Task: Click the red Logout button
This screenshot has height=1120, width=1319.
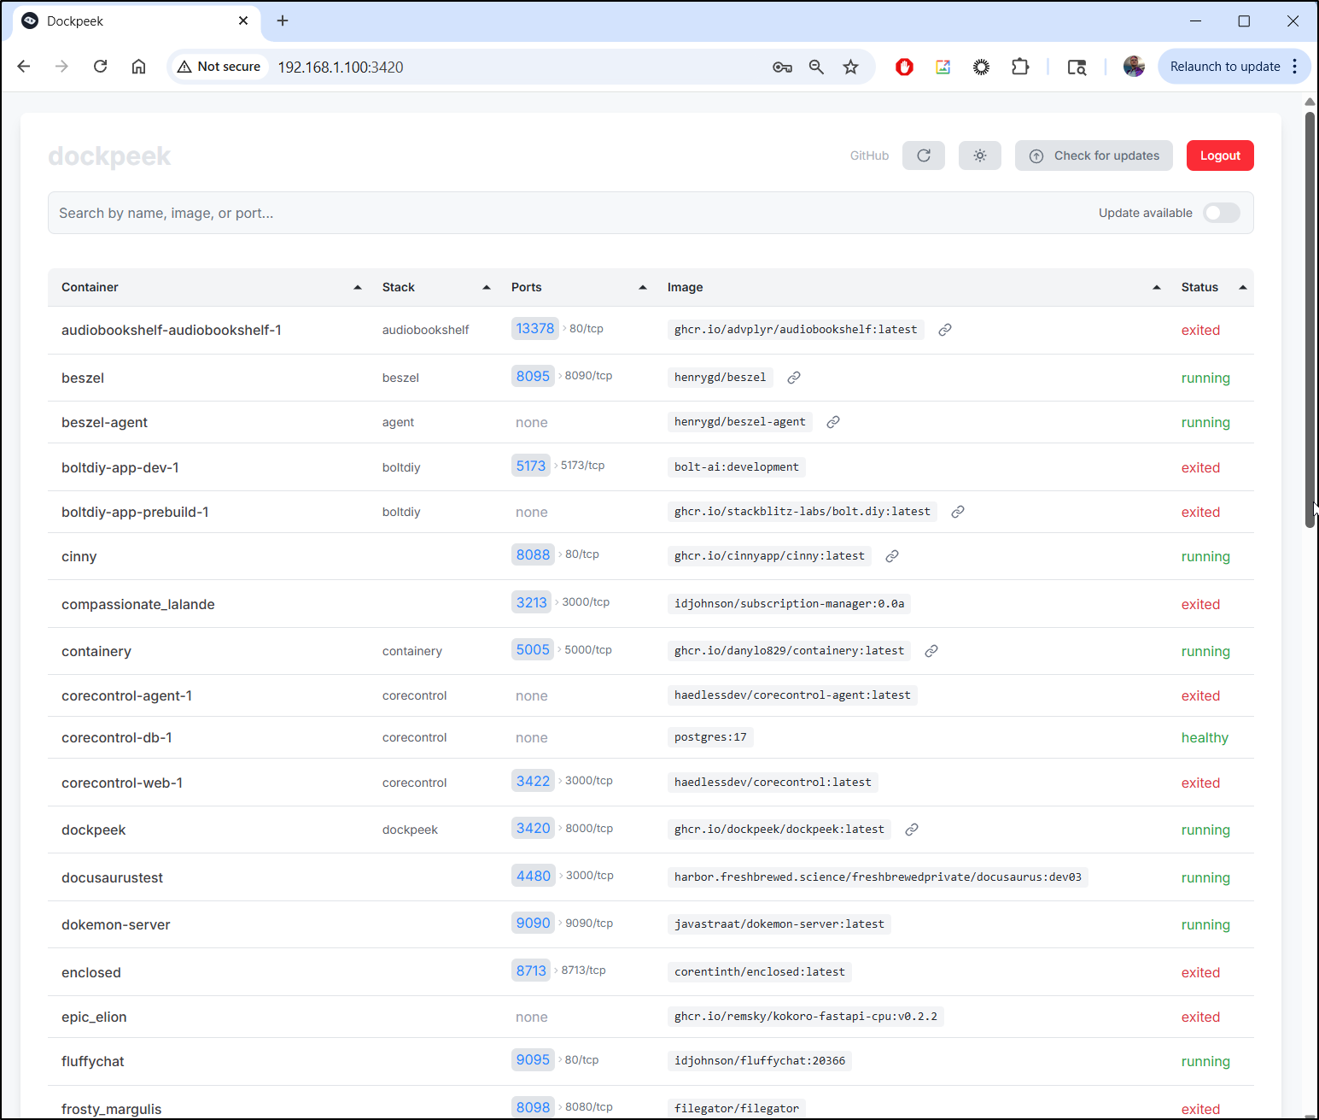Action: coord(1220,155)
